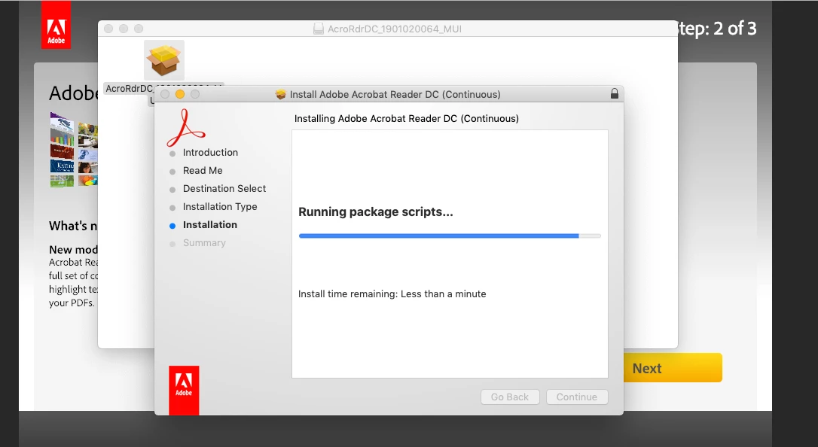Viewport: 818px width, 447px height.
Task: Click the dimmed Summary step
Action: click(204, 243)
